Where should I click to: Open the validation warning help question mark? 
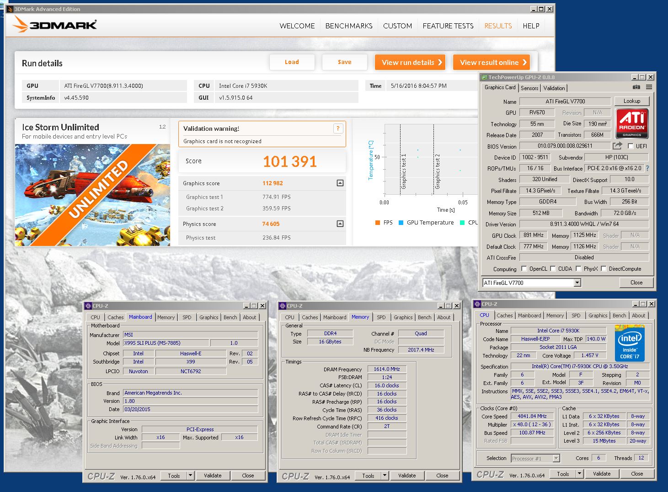click(338, 128)
